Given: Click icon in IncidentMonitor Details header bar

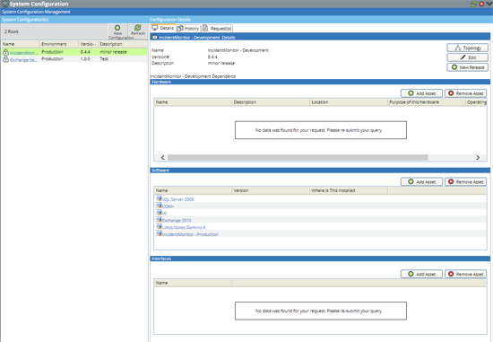Looking at the screenshot, I should (155, 37).
